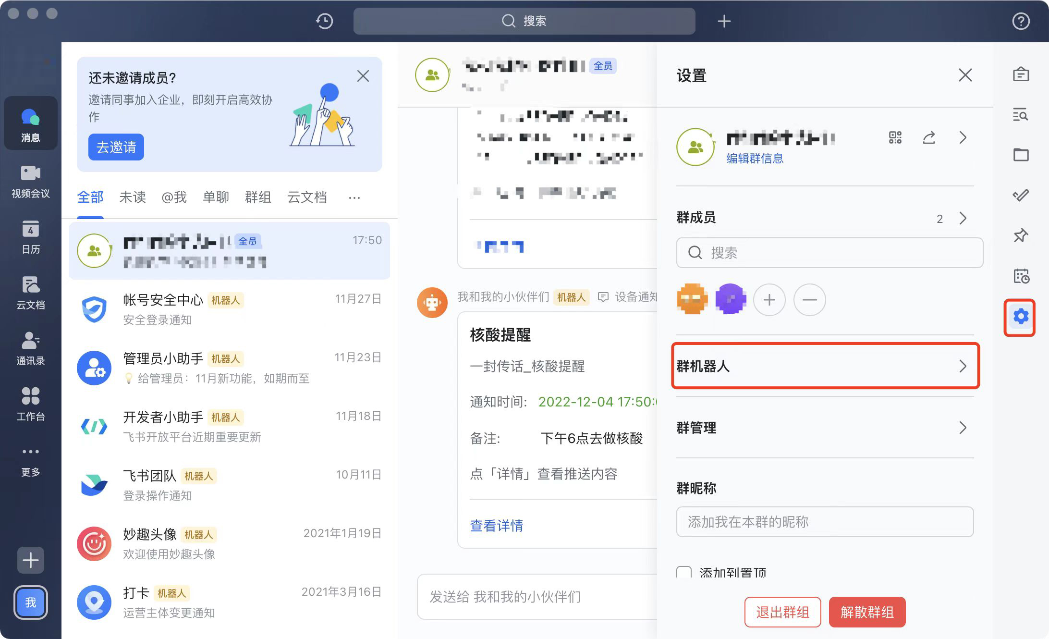The height and width of the screenshot is (639, 1049).
Task: Toggle the 添加到置顶 checkbox
Action: (x=684, y=572)
